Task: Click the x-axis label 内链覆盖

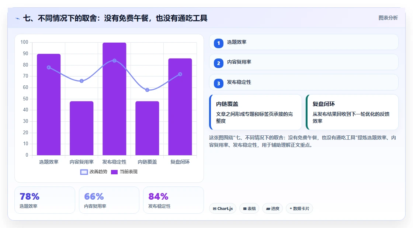Action: pos(147,162)
